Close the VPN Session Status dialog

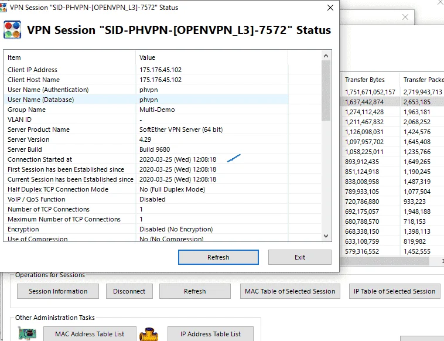pyautogui.click(x=330, y=8)
